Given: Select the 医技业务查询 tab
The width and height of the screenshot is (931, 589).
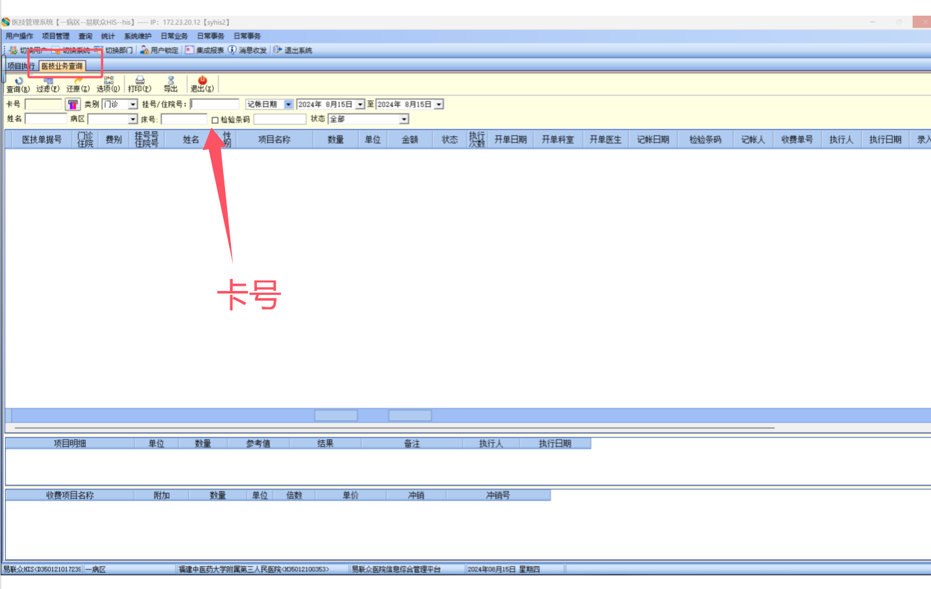Looking at the screenshot, I should [x=62, y=66].
